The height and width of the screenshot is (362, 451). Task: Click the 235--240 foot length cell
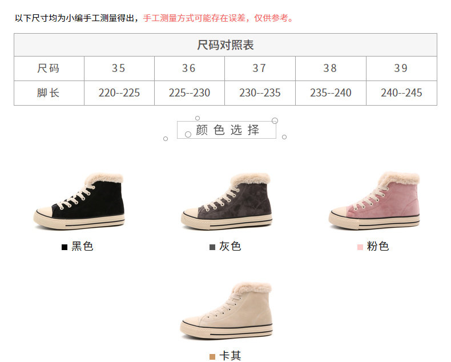(x=331, y=93)
